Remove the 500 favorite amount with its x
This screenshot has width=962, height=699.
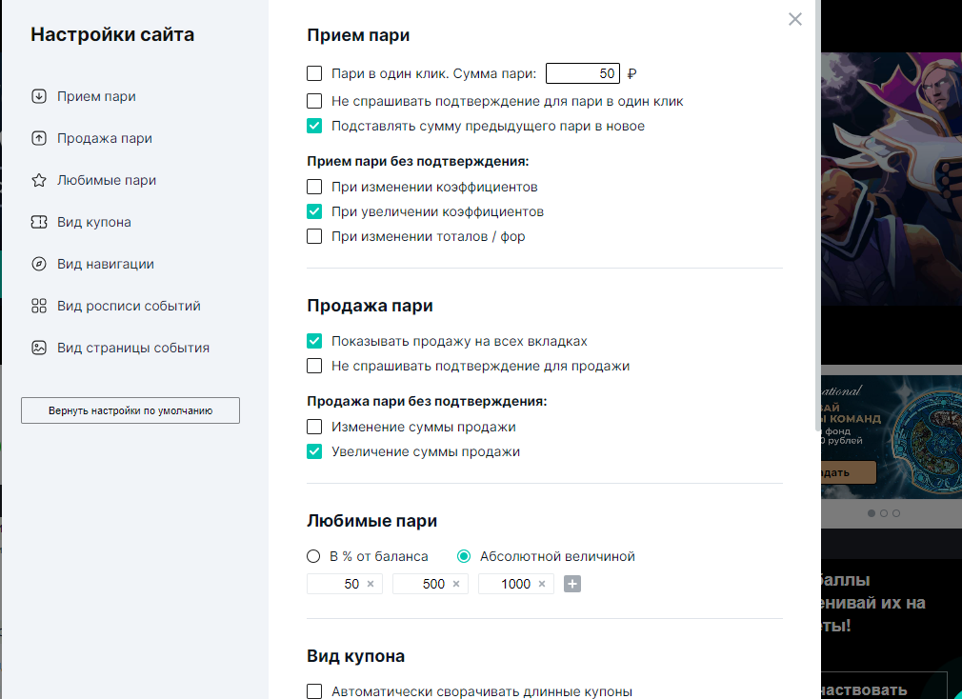point(456,584)
